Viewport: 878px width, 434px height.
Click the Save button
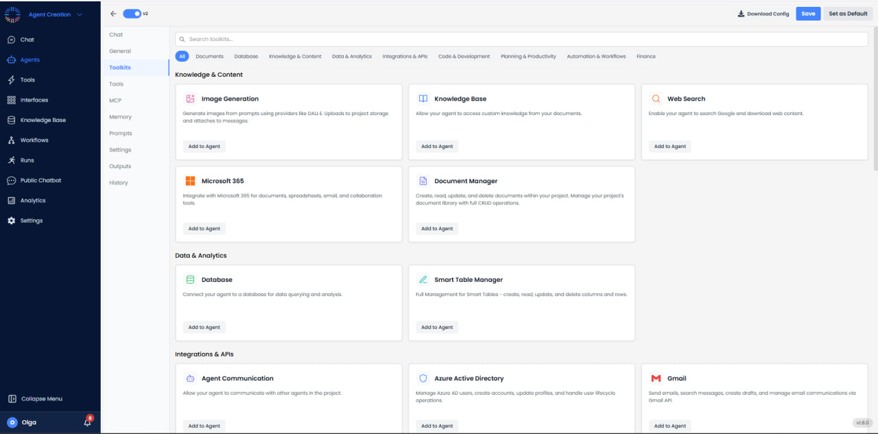(808, 14)
